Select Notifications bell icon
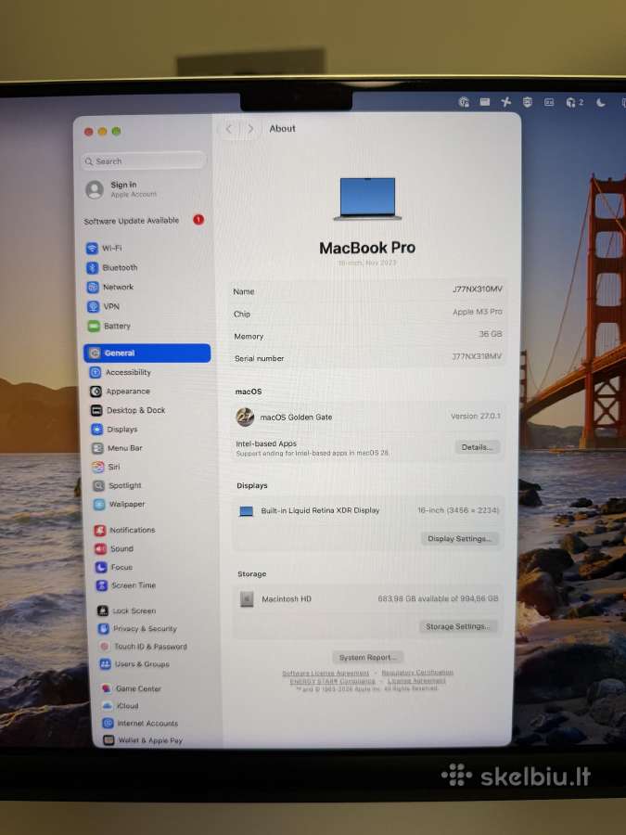 click(x=100, y=531)
